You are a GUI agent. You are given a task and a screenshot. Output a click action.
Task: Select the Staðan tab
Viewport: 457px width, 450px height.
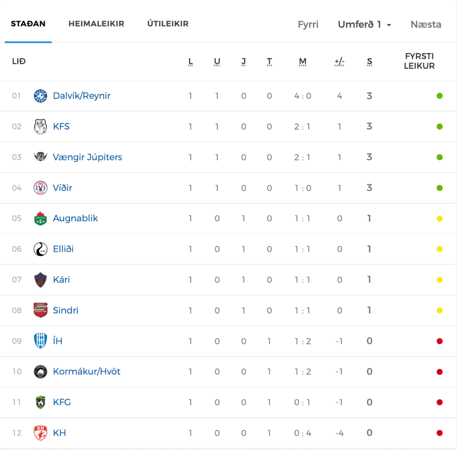click(28, 24)
